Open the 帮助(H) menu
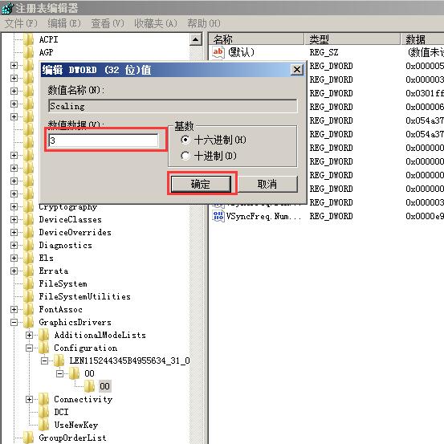 pyautogui.click(x=204, y=23)
